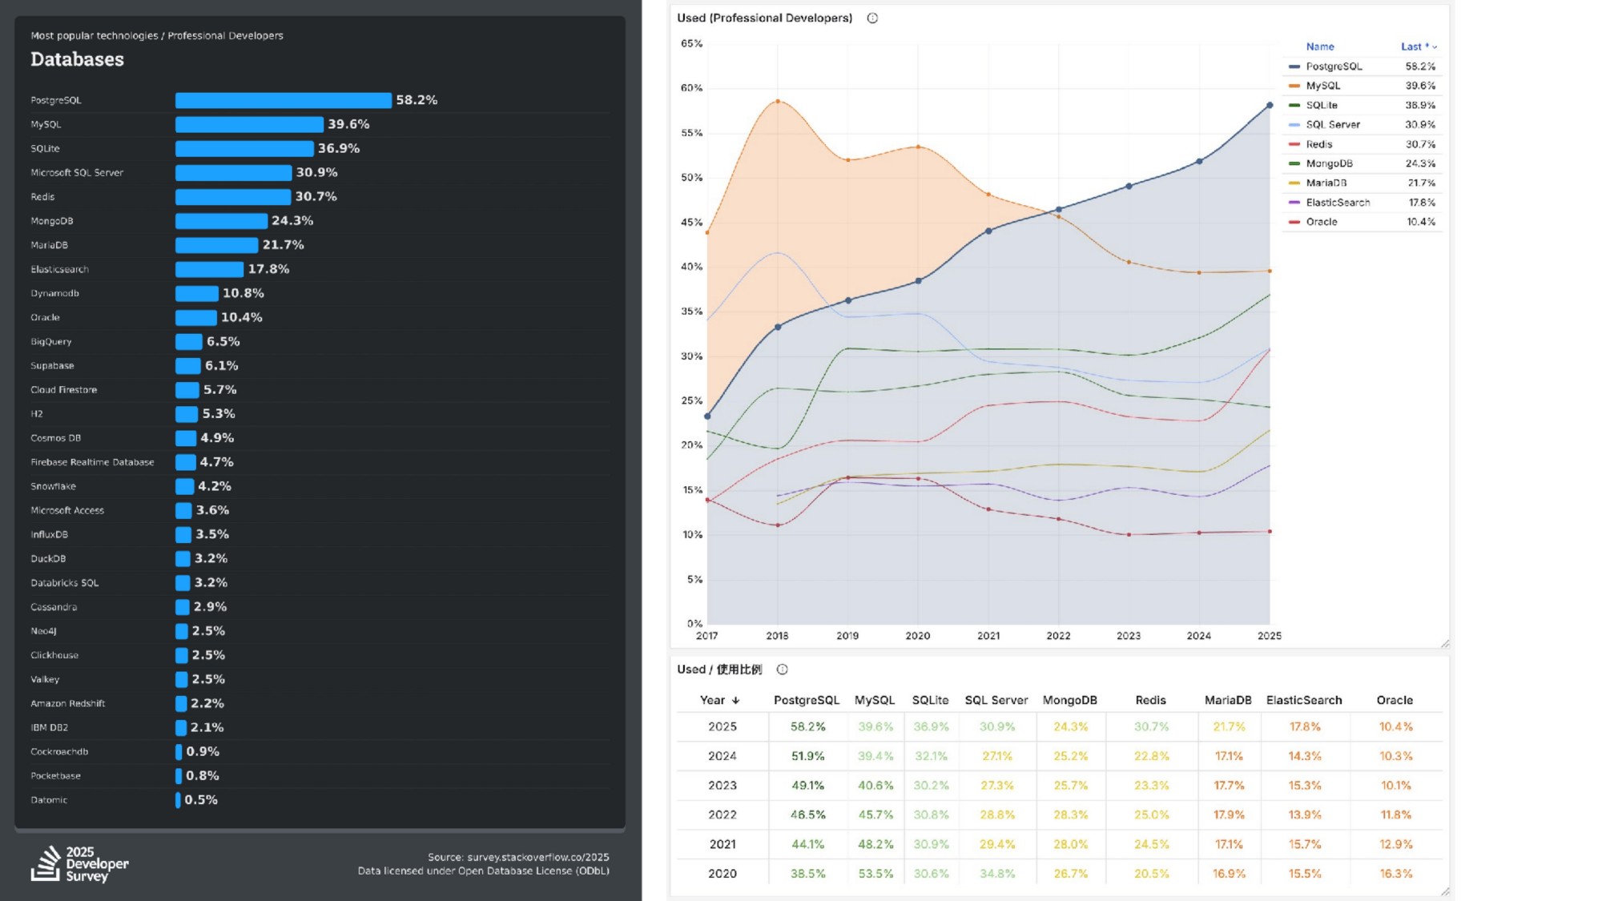Click PostgreSQL 2025 data point on chart
1602x901 pixels.
tap(1270, 105)
